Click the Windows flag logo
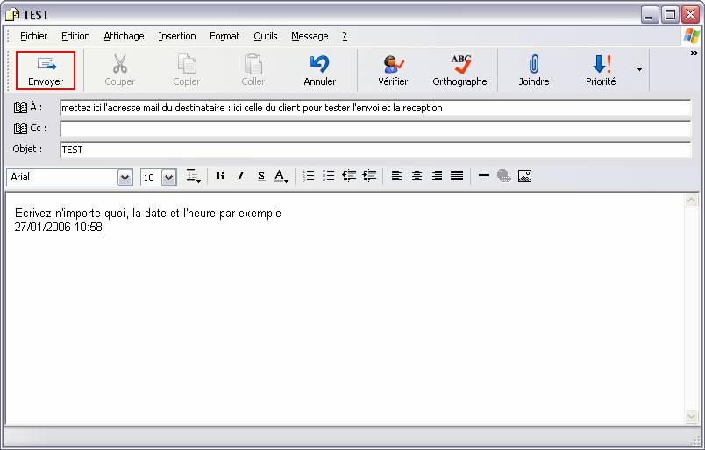Viewport: 705px width, 450px height. [x=691, y=36]
